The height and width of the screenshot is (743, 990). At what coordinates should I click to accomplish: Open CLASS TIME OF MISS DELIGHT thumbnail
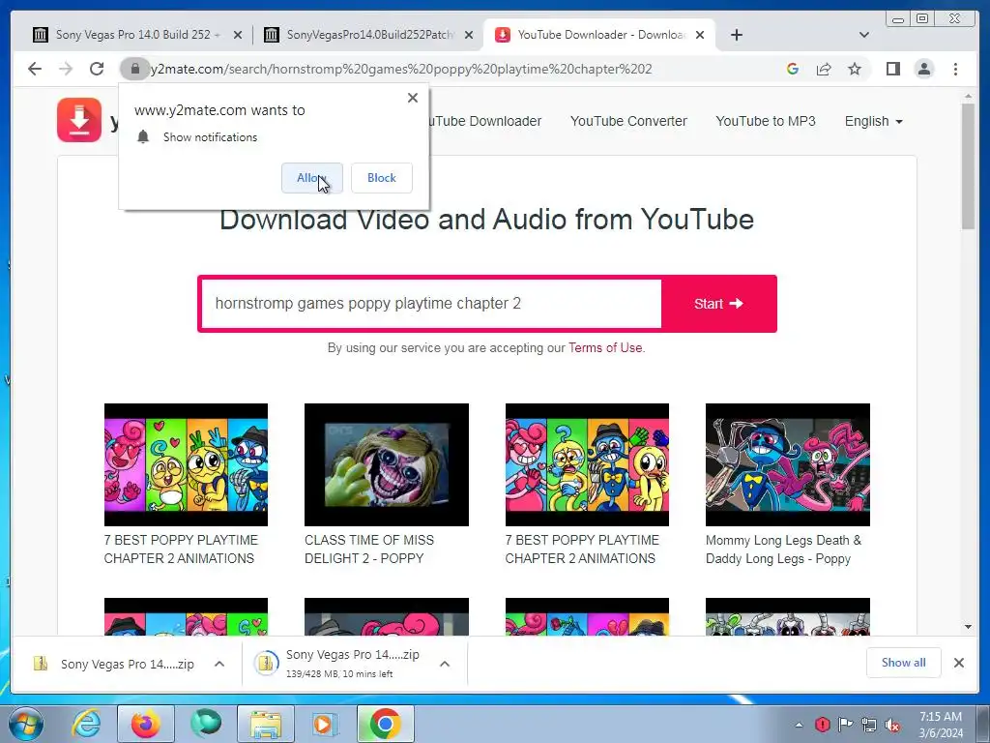point(387,464)
